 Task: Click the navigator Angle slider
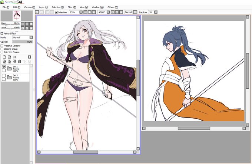[x=10, y=29]
